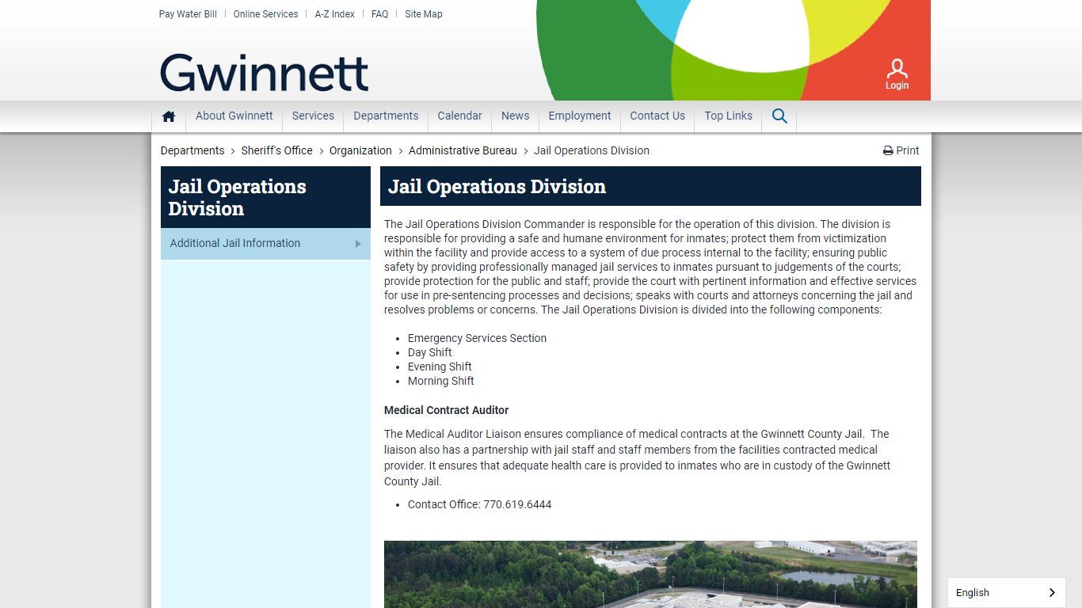Click the Print icon link
This screenshot has width=1082, height=608.
click(901, 150)
